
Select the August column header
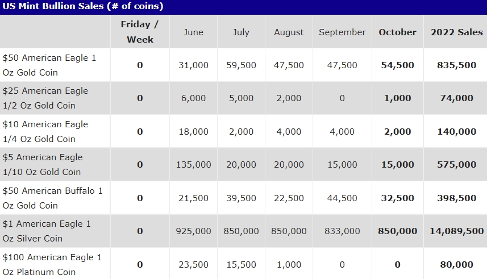pyautogui.click(x=289, y=32)
